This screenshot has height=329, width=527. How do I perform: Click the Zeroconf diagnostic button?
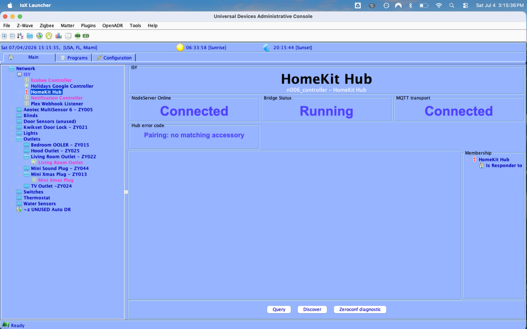tap(360, 310)
